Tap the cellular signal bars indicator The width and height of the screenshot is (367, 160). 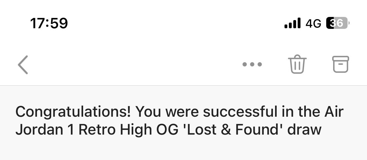pyautogui.click(x=292, y=23)
